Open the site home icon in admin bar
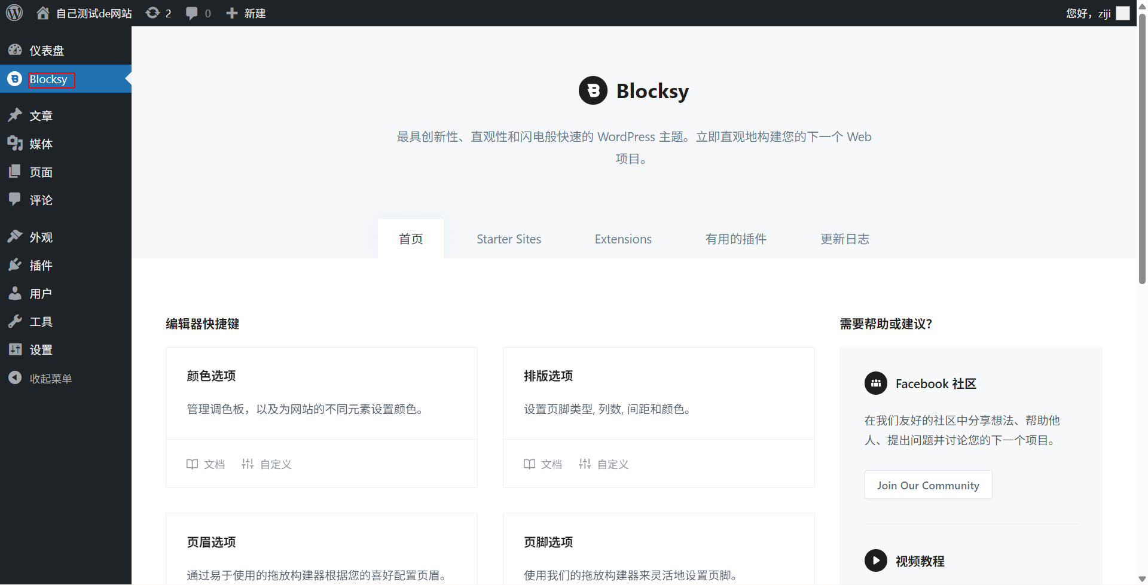Image resolution: width=1148 pixels, height=585 pixels. coord(42,13)
